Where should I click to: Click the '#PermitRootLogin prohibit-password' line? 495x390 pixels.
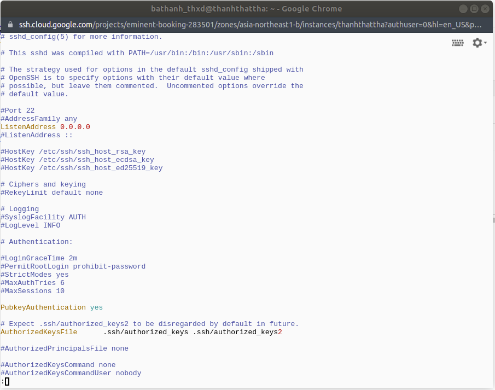pyautogui.click(x=73, y=266)
